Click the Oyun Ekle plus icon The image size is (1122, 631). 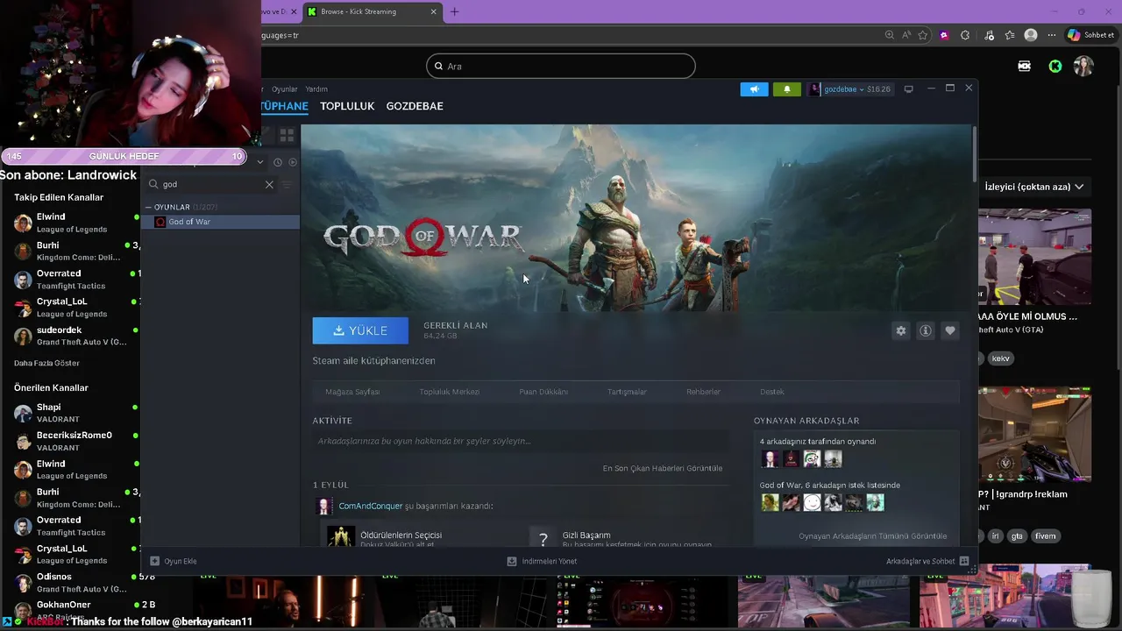tap(155, 561)
